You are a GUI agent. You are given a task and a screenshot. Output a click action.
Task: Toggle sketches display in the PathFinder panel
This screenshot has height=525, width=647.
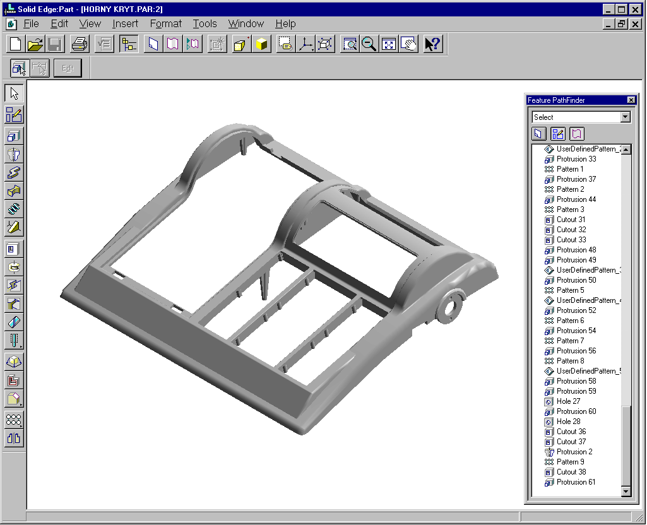click(x=558, y=134)
